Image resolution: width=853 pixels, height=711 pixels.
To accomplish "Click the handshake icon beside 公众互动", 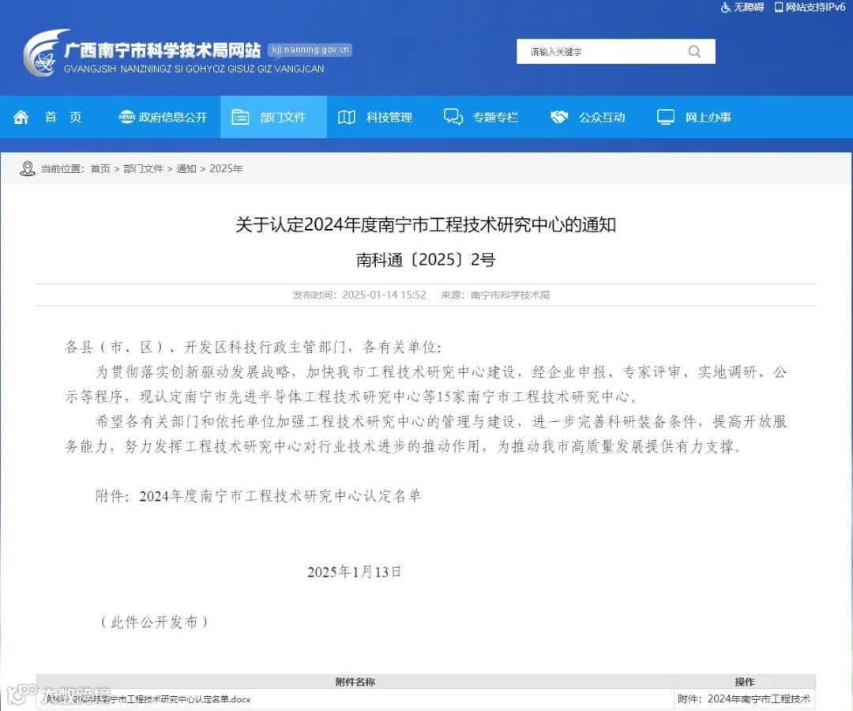I will (x=559, y=117).
